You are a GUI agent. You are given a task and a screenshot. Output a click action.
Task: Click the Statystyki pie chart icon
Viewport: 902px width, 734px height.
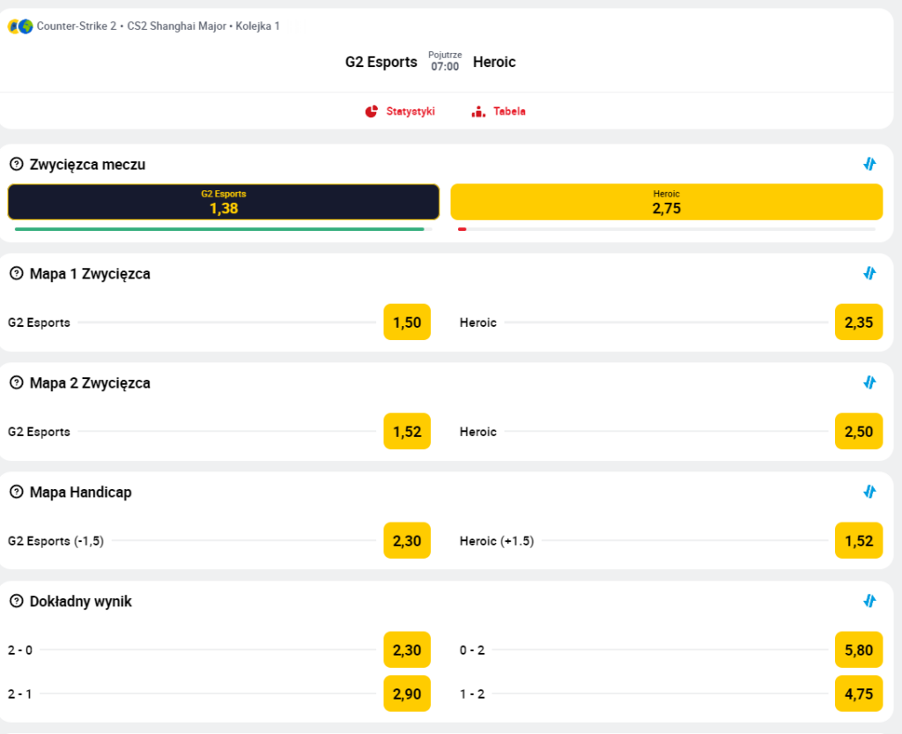[x=371, y=112]
